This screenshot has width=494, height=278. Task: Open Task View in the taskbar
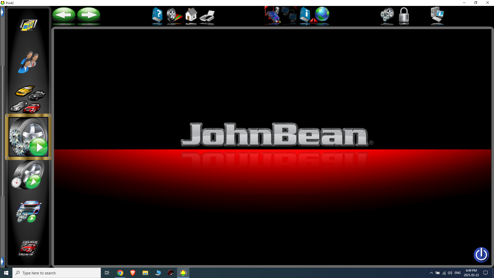tap(107, 273)
